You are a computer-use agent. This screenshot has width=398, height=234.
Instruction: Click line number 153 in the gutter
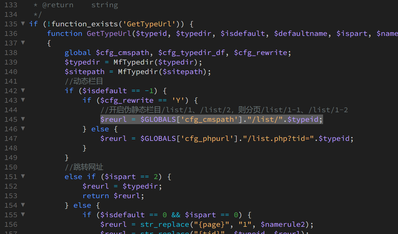pos(11,196)
